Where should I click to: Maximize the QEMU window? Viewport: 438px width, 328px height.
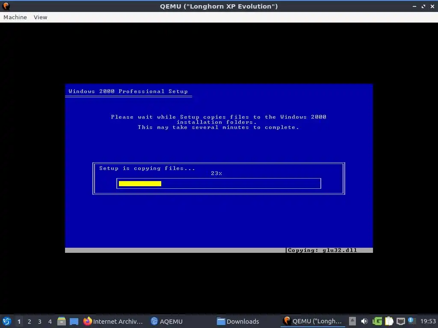click(423, 6)
